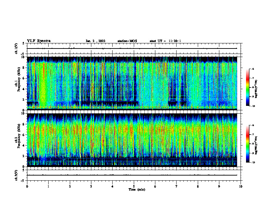Select the "6" kHz tick on ch.2 frequency axis

24,135
